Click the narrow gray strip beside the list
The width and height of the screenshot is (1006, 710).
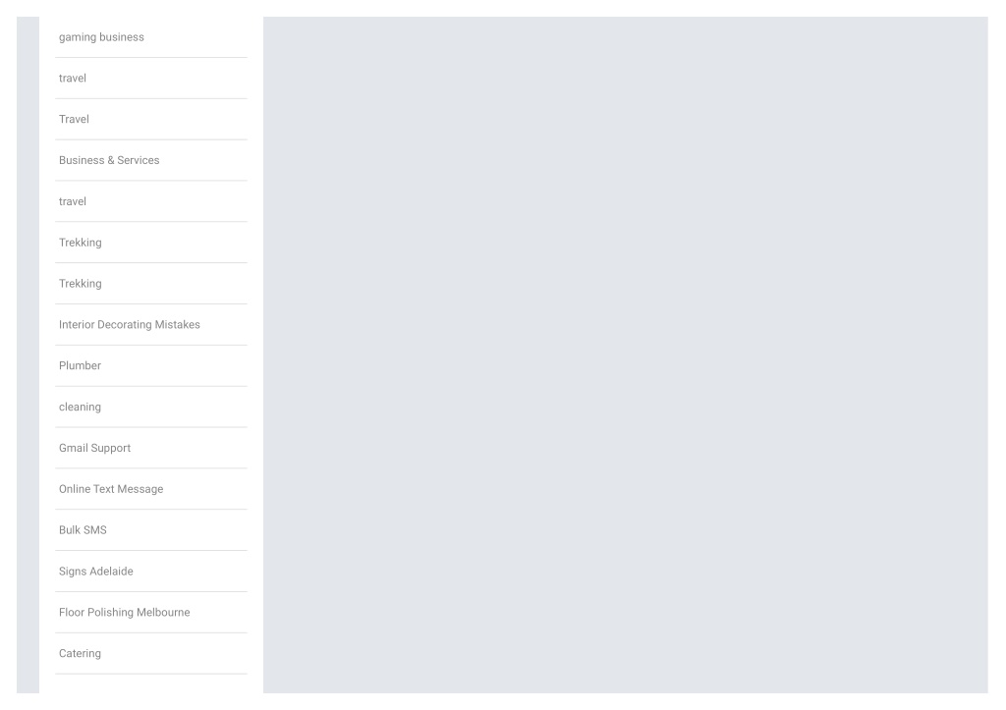click(x=28, y=355)
